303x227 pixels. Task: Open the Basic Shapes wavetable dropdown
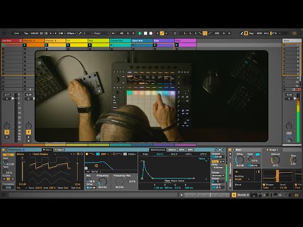[45, 154]
